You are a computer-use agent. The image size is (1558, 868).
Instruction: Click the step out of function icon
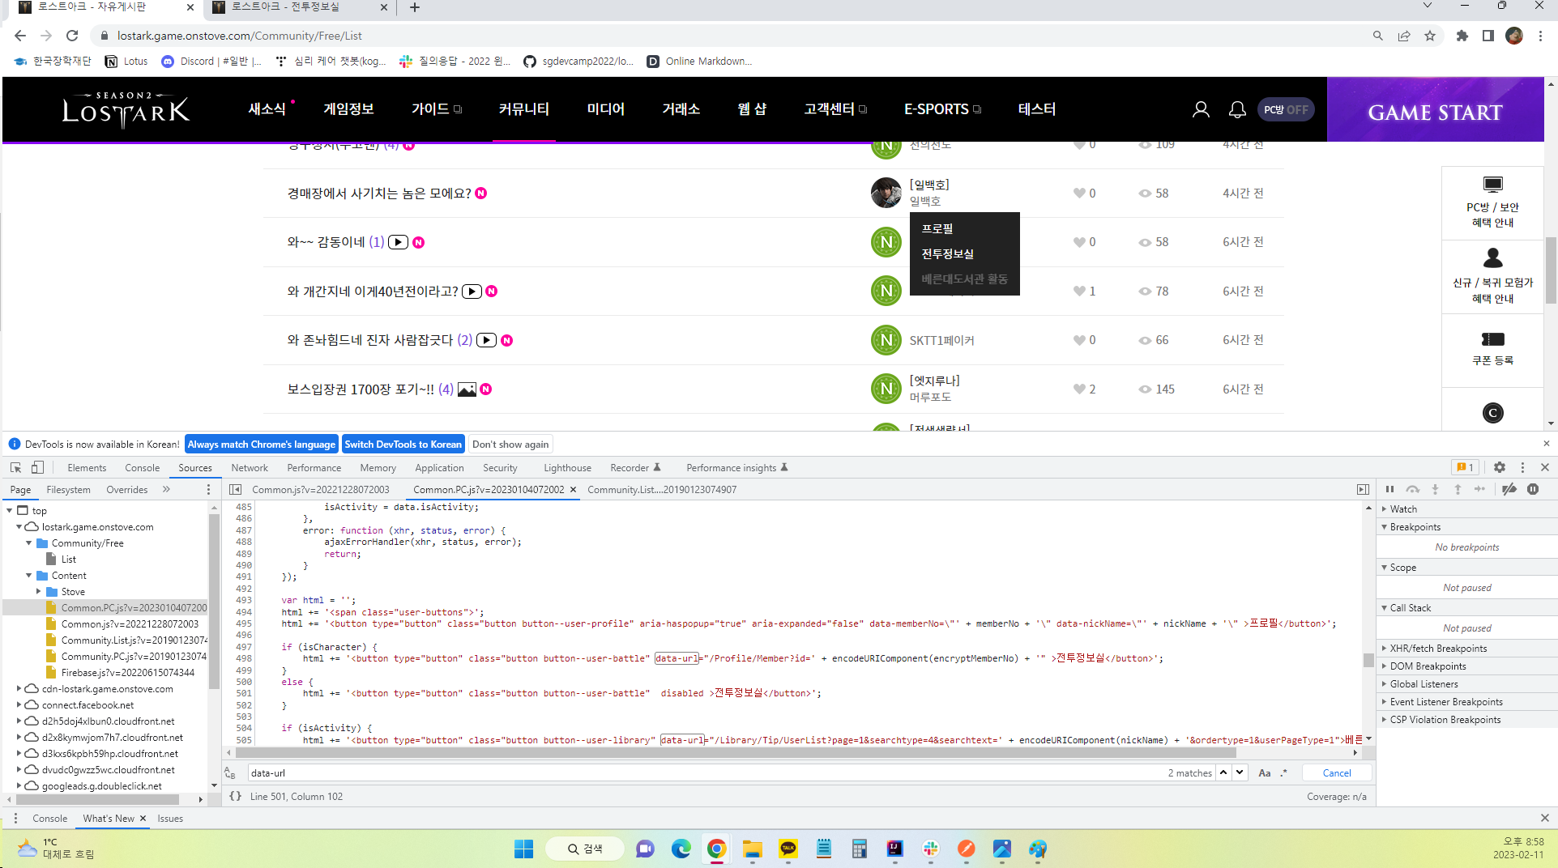click(x=1458, y=489)
